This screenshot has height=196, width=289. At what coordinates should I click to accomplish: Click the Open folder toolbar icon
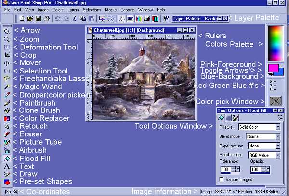(30, 18)
